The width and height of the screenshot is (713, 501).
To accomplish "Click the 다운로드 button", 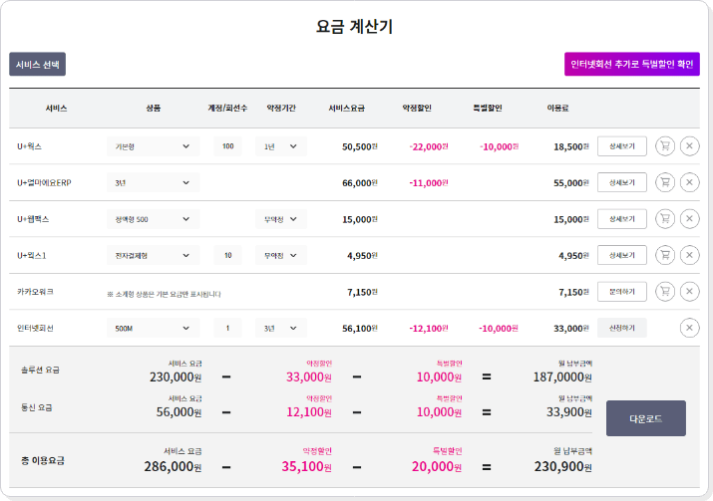I will click(x=646, y=418).
